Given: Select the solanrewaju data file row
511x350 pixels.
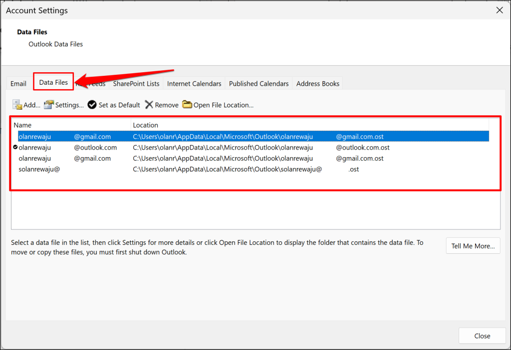Looking at the screenshot, I should (x=200, y=170).
